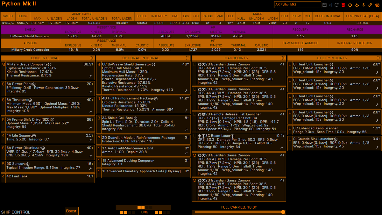Screen dimensions: 382x215
Task: Open the Optional Internal section options icon
Action: click(187, 58)
